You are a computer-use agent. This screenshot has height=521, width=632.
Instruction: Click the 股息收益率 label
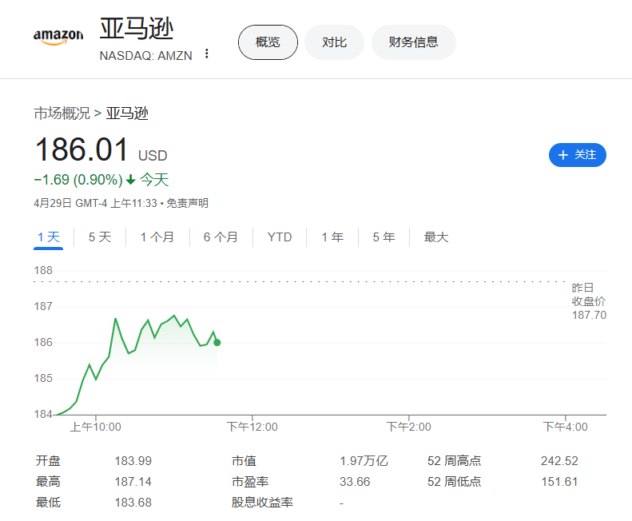(262, 503)
